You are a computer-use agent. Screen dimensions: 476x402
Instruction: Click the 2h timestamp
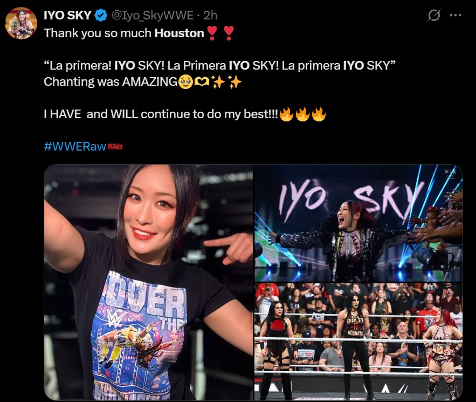tap(210, 15)
